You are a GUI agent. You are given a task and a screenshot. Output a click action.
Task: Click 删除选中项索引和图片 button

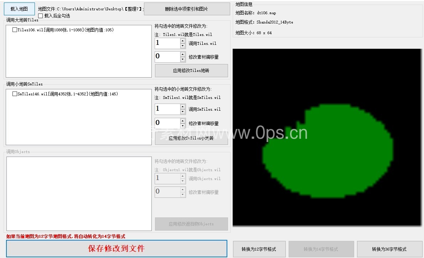pos(187,9)
